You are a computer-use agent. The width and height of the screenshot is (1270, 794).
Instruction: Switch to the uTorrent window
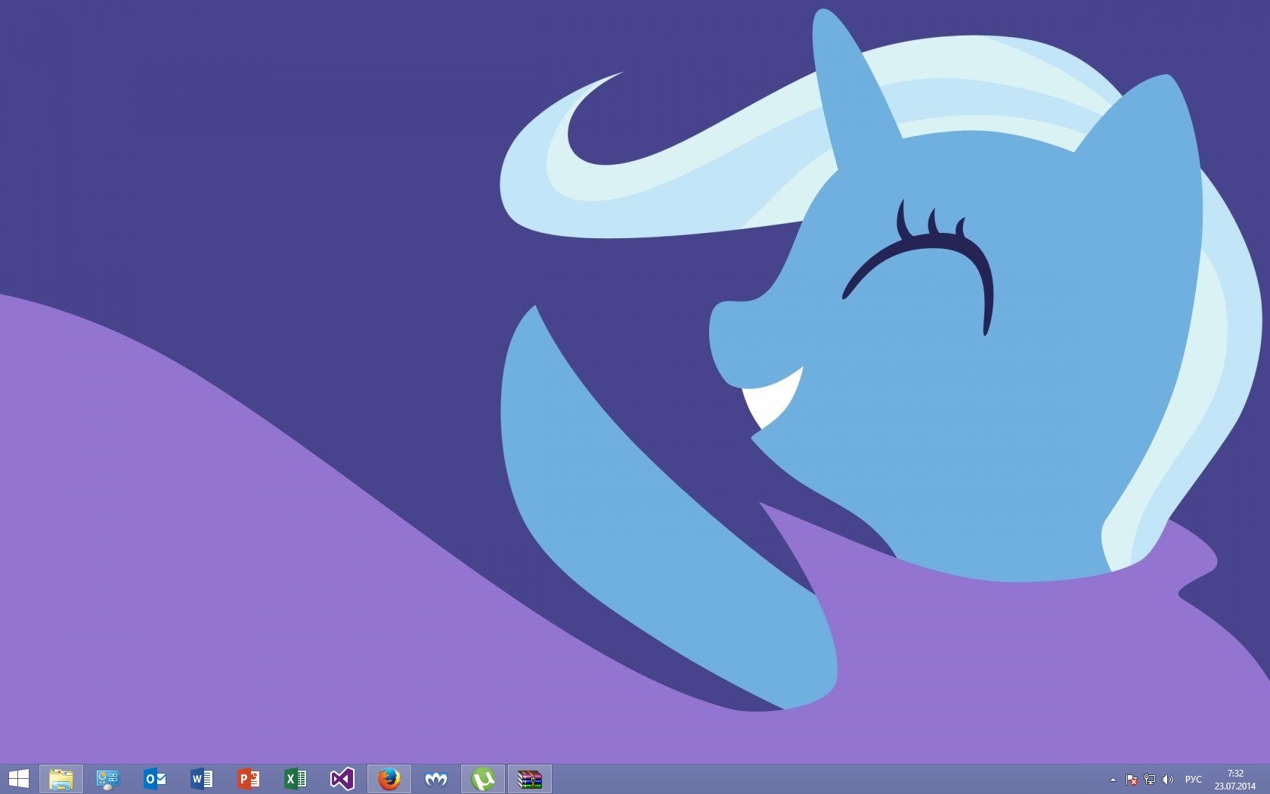click(x=483, y=779)
